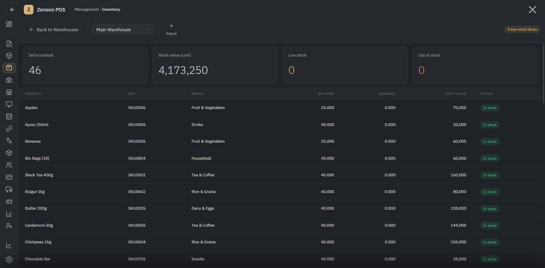Open the warehouse building sidebar icon

9,80
